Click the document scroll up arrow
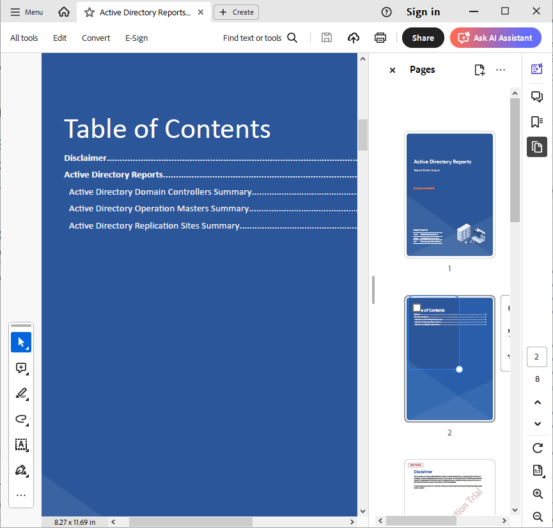Viewport: 553px width, 528px height. (362, 59)
